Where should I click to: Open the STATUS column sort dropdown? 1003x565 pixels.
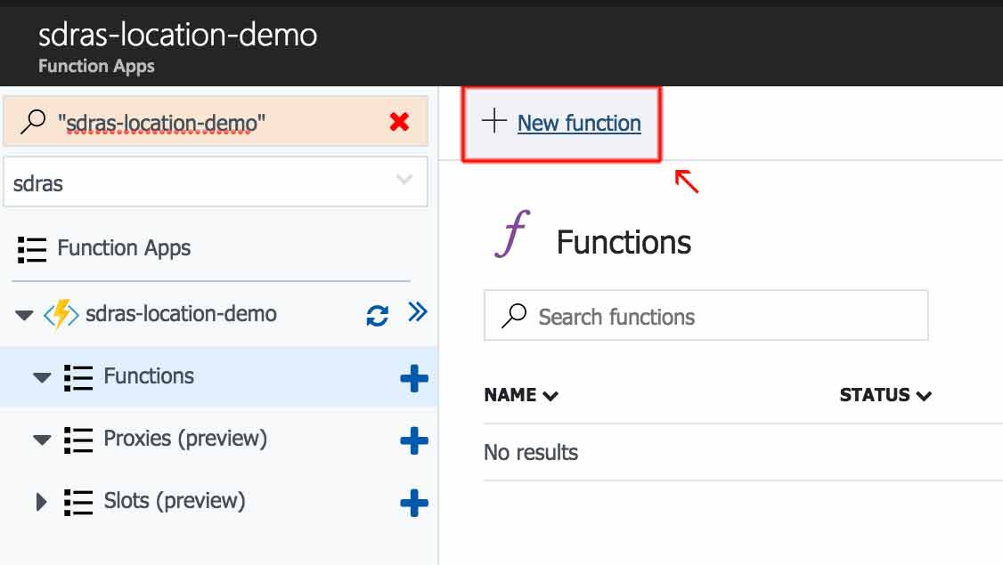click(x=924, y=396)
